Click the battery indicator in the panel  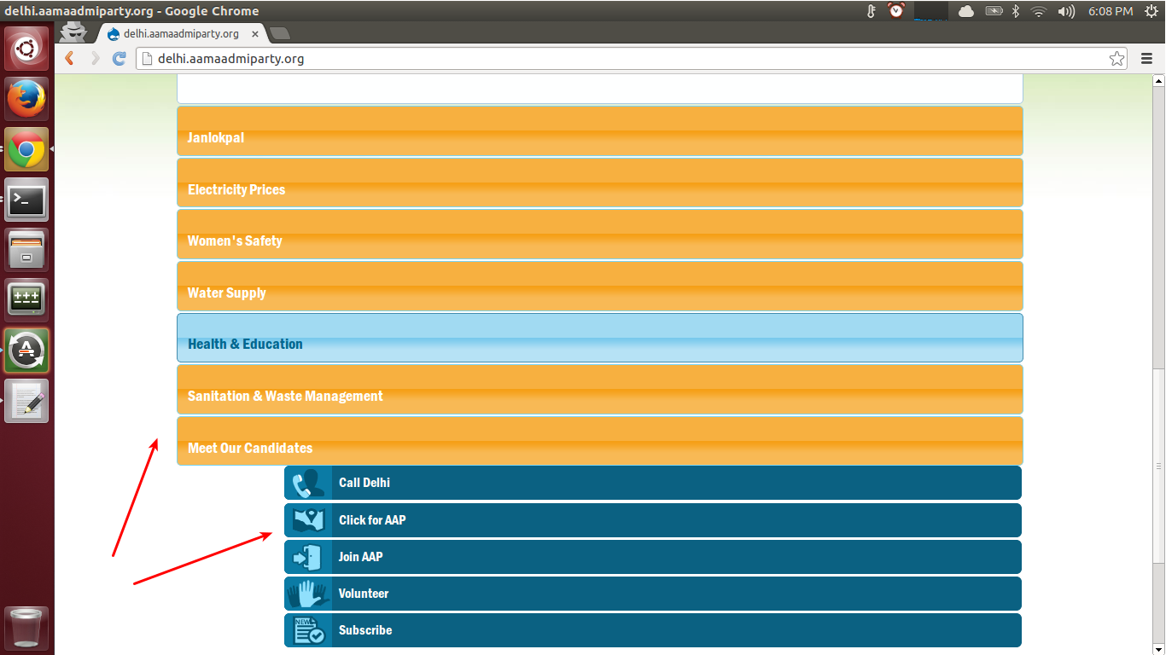[994, 11]
